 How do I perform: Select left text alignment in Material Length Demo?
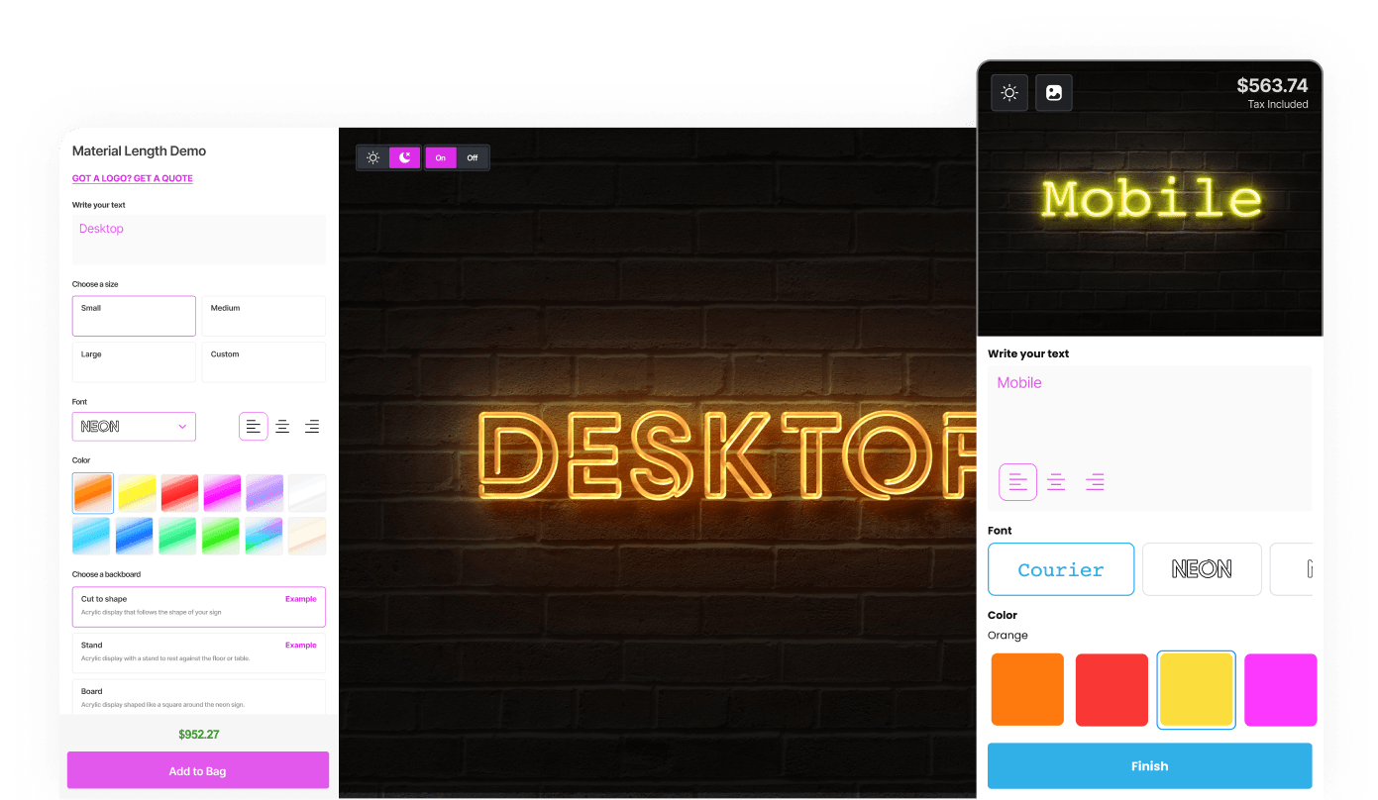pos(254,426)
